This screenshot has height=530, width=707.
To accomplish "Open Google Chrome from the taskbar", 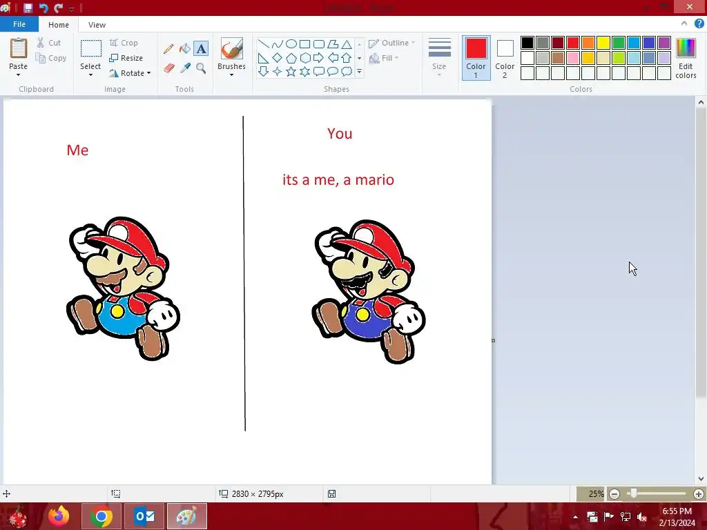I will tap(101, 516).
